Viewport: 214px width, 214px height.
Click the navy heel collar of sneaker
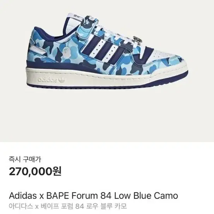47,34
